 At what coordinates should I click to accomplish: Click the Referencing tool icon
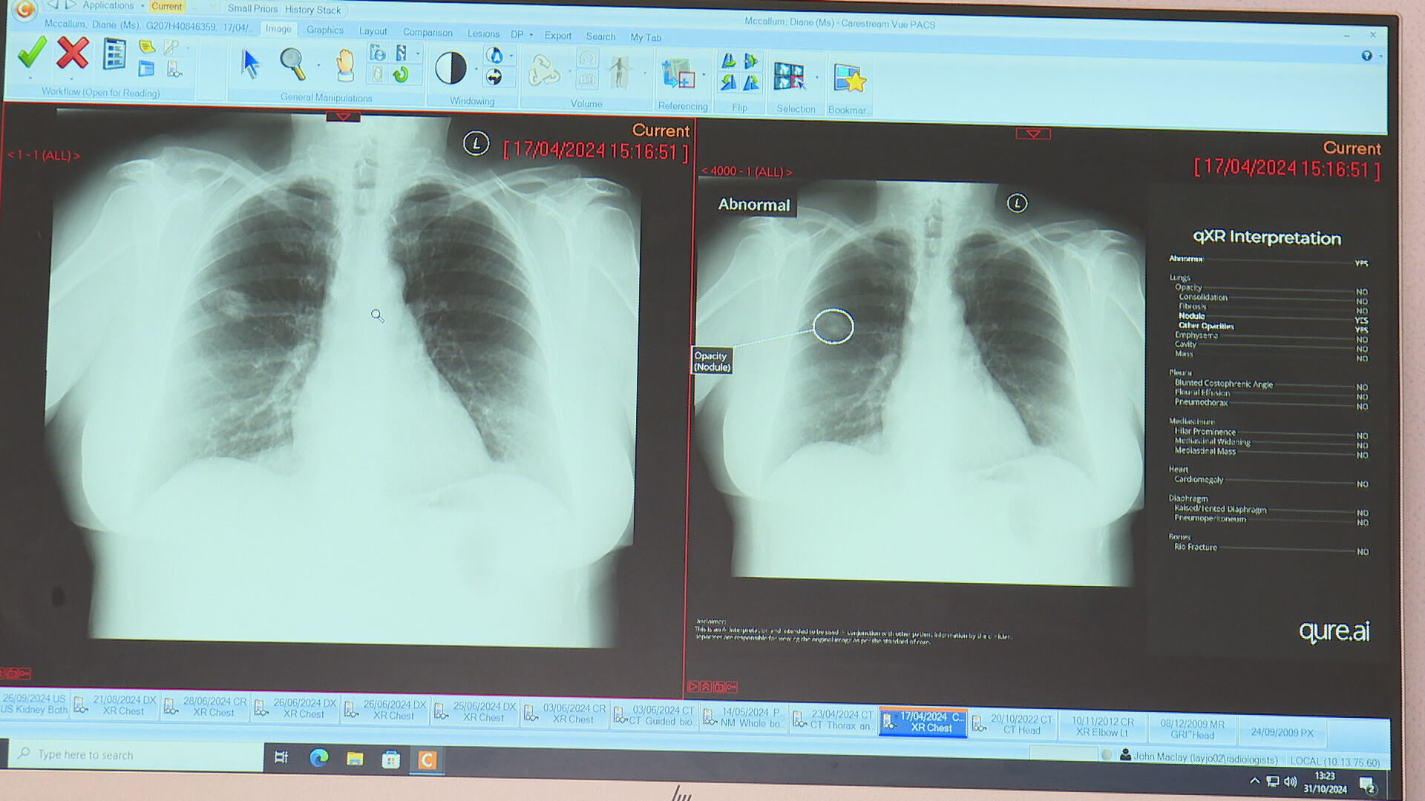coord(678,75)
